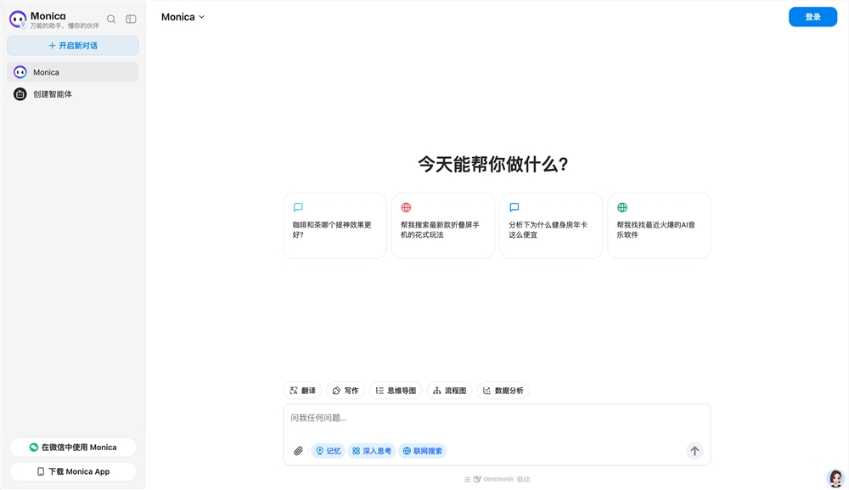Click the search icon in the sidebar header
The width and height of the screenshot is (849, 490).
(110, 19)
